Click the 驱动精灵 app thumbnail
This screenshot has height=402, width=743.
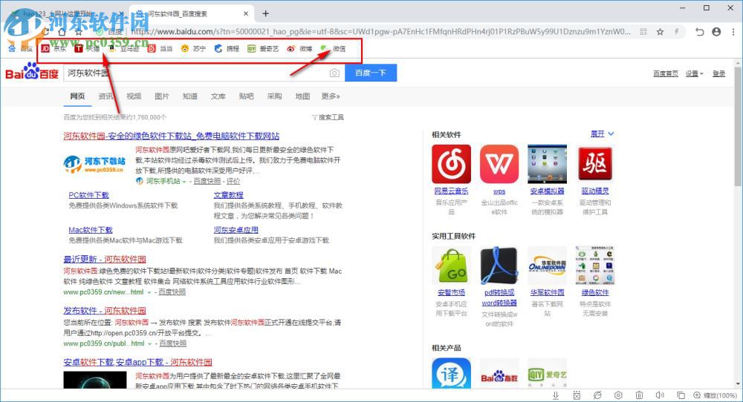(x=595, y=164)
